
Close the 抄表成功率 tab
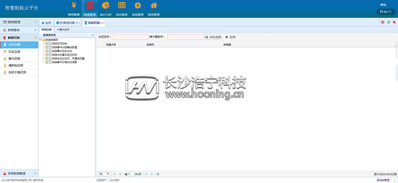pyautogui.click(x=79, y=23)
